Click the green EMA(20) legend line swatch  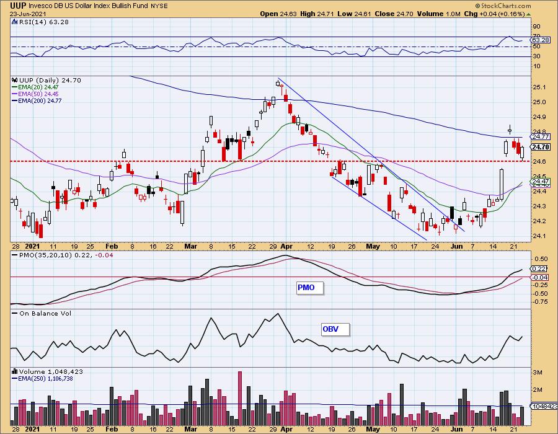coord(15,87)
